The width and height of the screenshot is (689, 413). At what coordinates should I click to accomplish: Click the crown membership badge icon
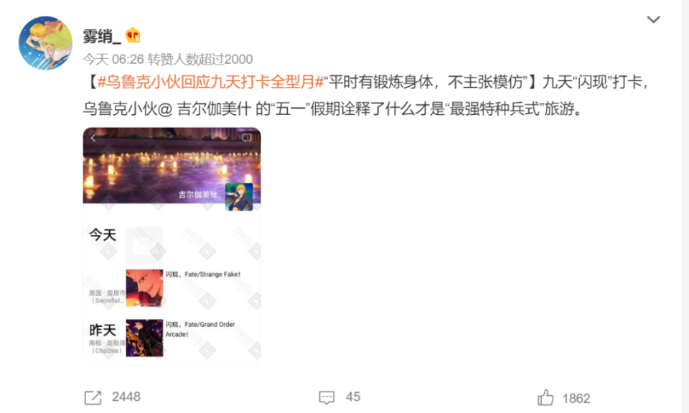coord(133,35)
